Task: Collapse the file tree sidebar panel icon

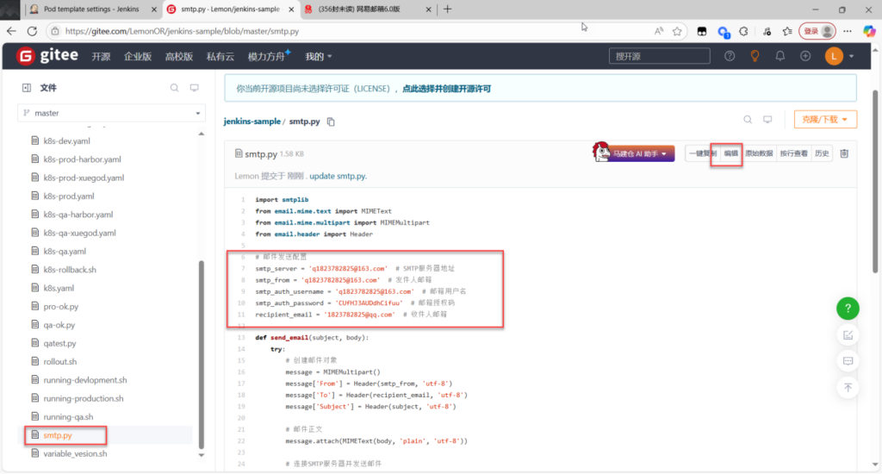Action: [x=26, y=88]
